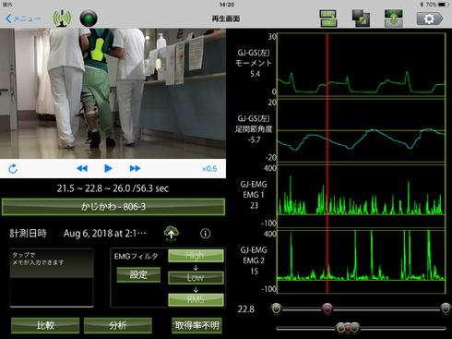
Task: Tap the ABC label toggle icon
Action: pos(328,18)
